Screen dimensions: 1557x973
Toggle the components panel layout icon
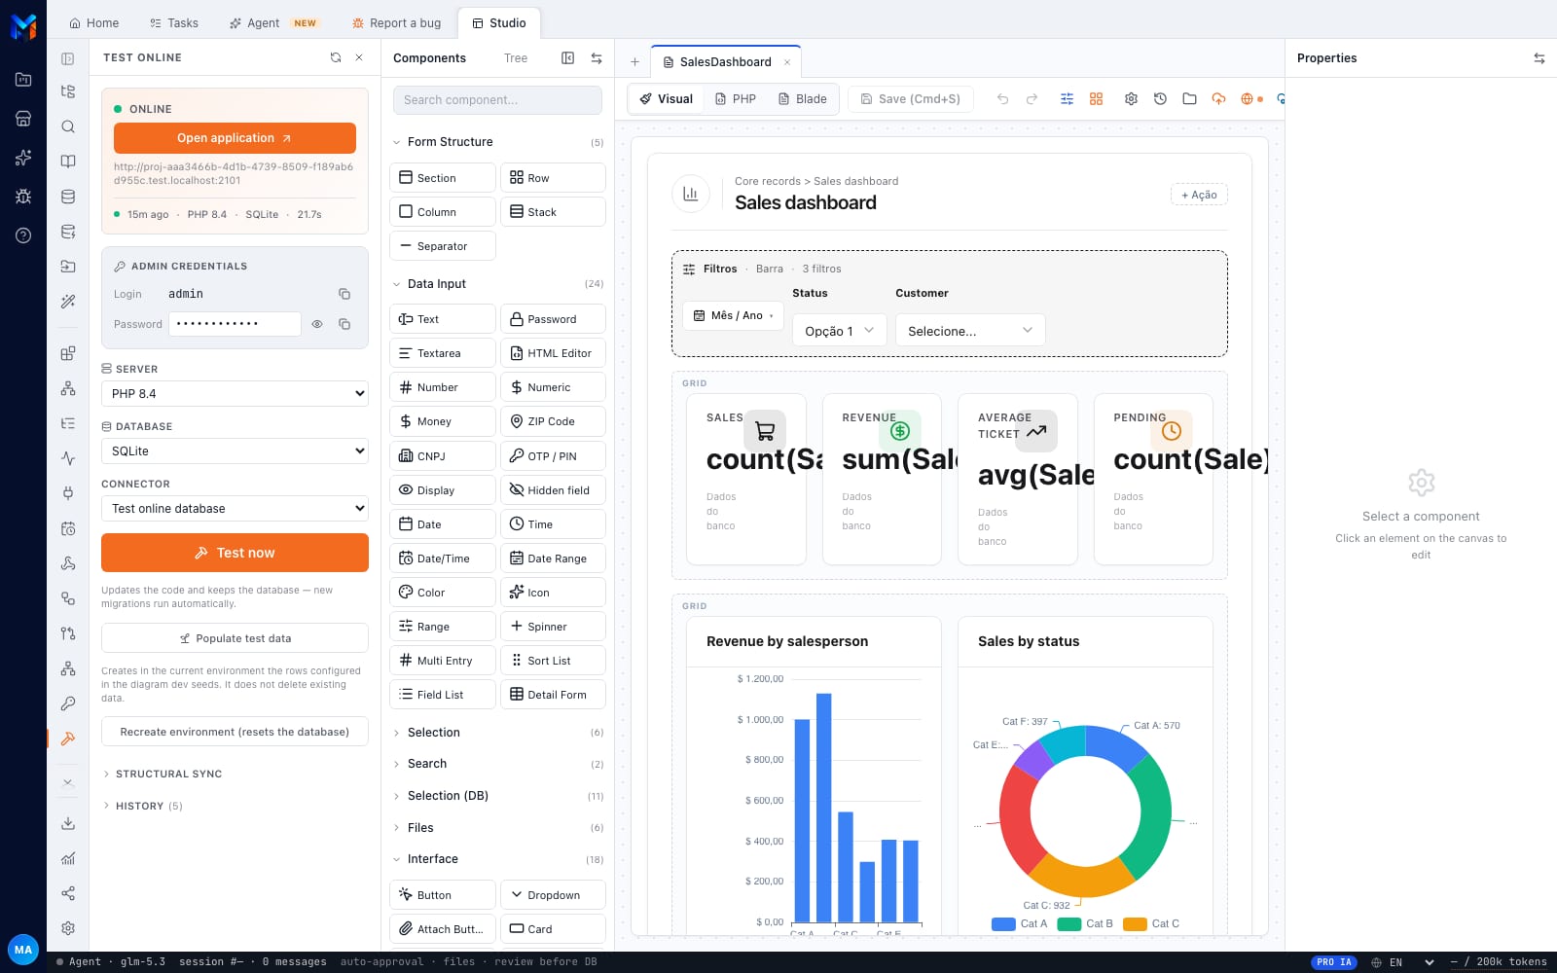click(568, 58)
